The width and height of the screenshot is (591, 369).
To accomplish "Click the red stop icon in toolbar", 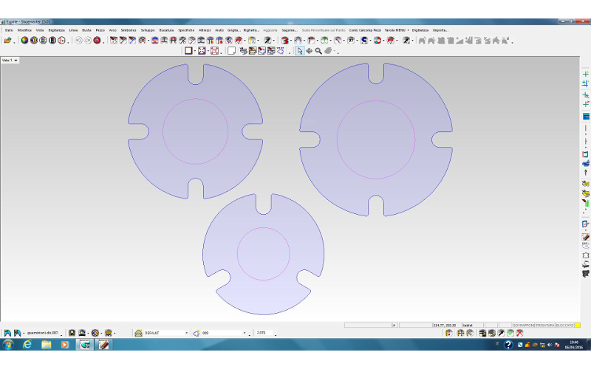I will (97, 40).
